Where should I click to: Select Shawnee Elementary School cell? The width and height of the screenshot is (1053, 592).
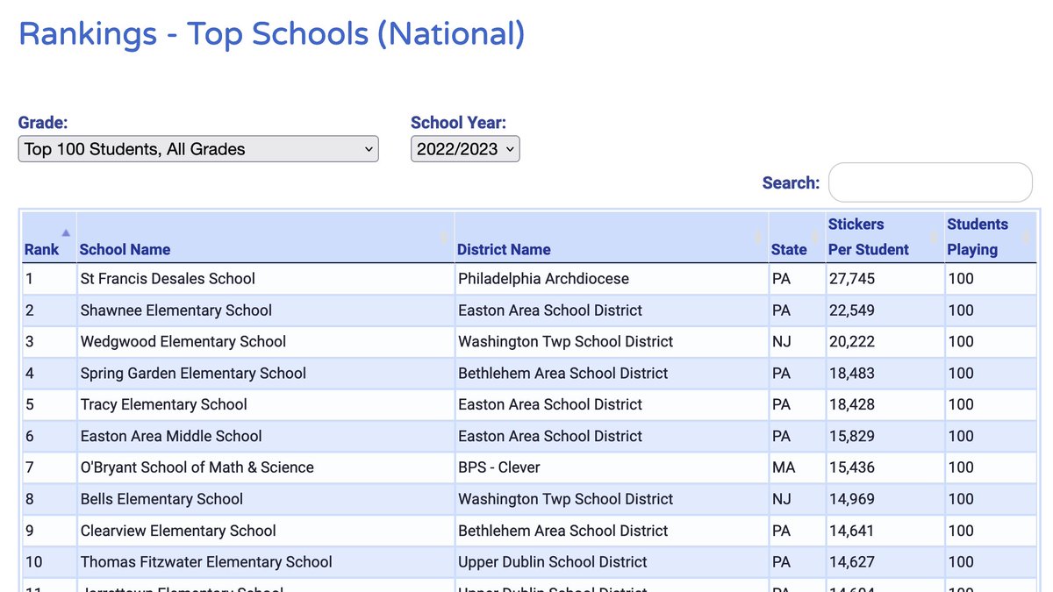point(265,310)
